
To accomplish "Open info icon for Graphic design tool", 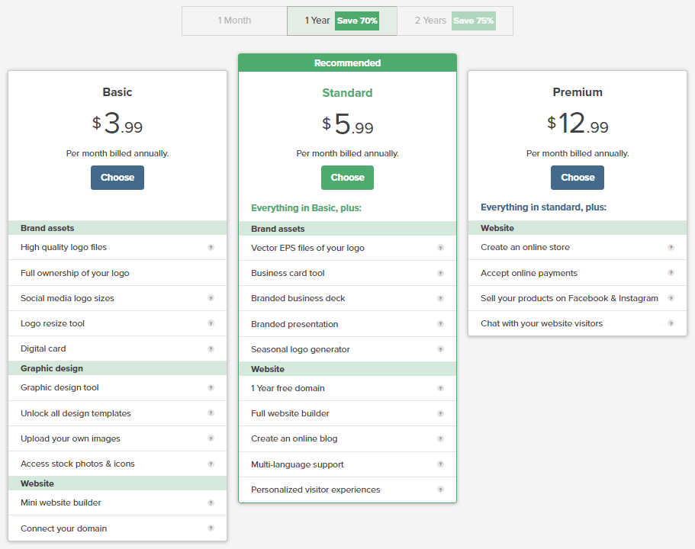I will pyautogui.click(x=211, y=388).
